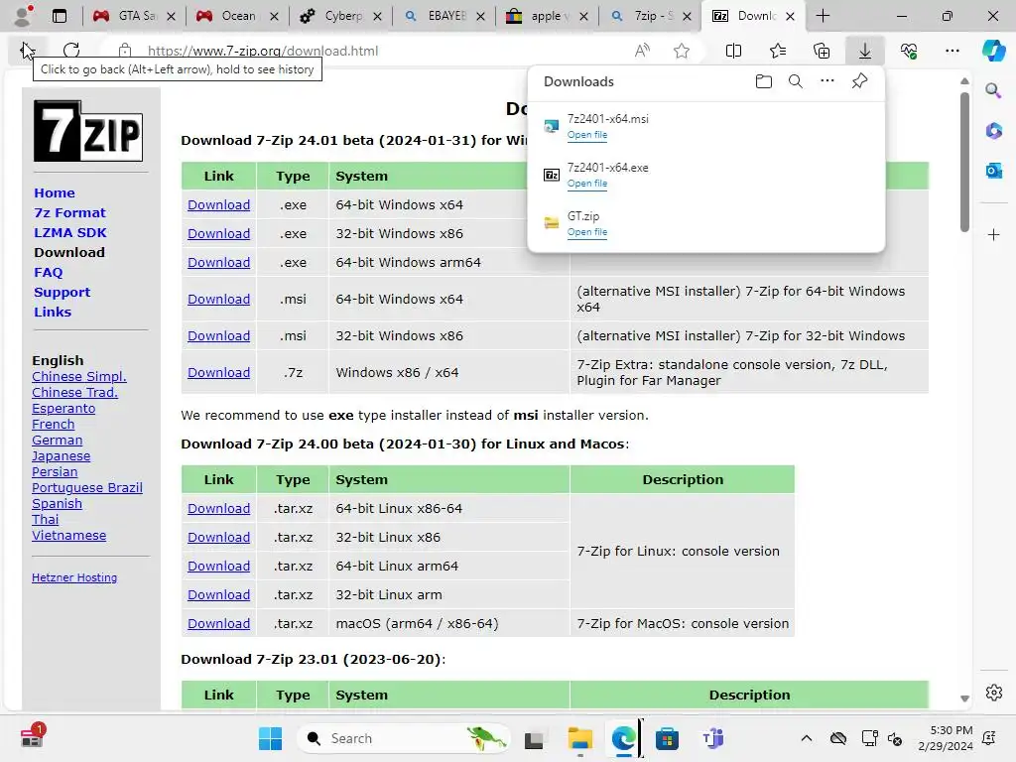Open Collections icon in toolbar
Screen dimensions: 1016x762
pos(822,51)
